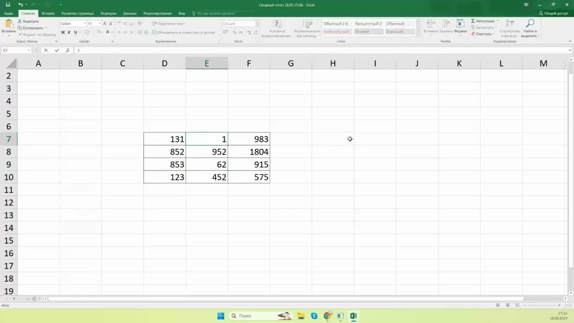574x323 pixels.
Task: Click the Fill Color bucket icon
Action: (98, 32)
